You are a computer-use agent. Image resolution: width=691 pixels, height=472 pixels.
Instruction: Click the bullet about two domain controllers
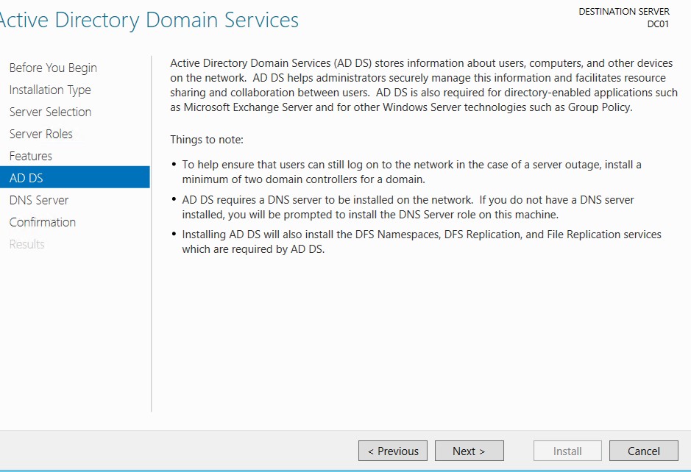click(x=411, y=172)
